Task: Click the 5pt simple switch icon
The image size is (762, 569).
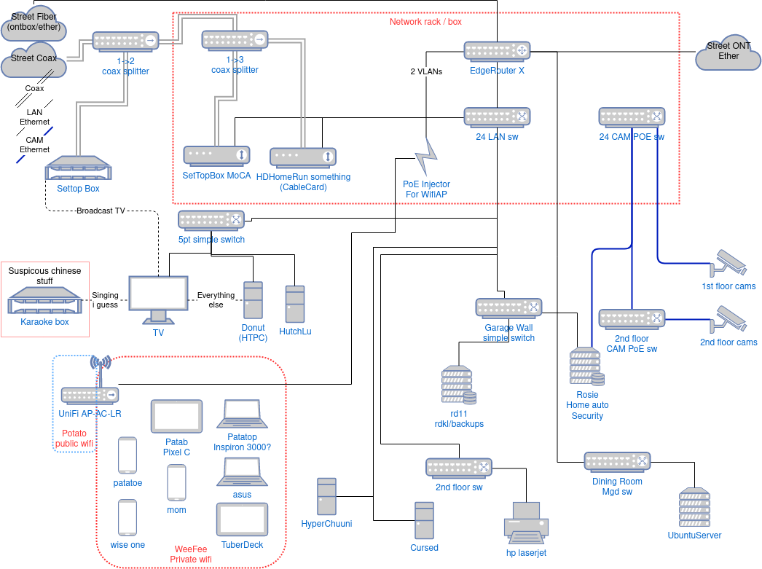Action: (x=211, y=220)
